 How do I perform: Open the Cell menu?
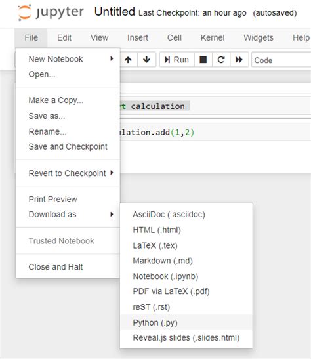click(x=175, y=38)
